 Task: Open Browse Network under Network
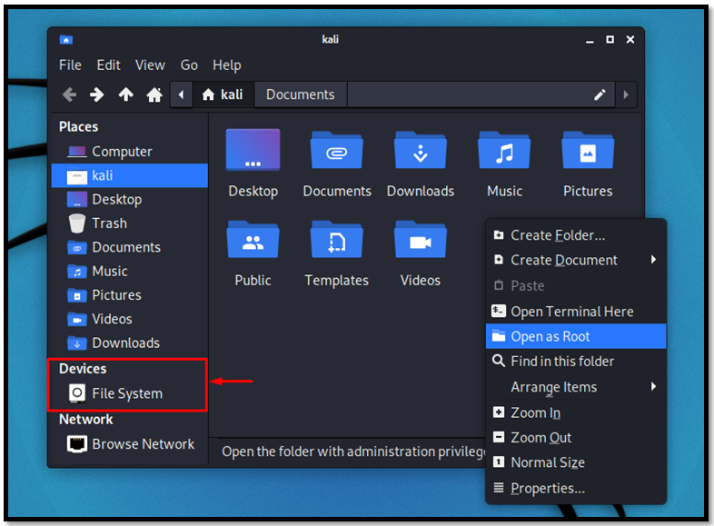(130, 444)
